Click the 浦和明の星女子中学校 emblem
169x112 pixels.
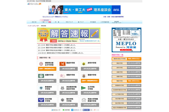coord(41,64)
